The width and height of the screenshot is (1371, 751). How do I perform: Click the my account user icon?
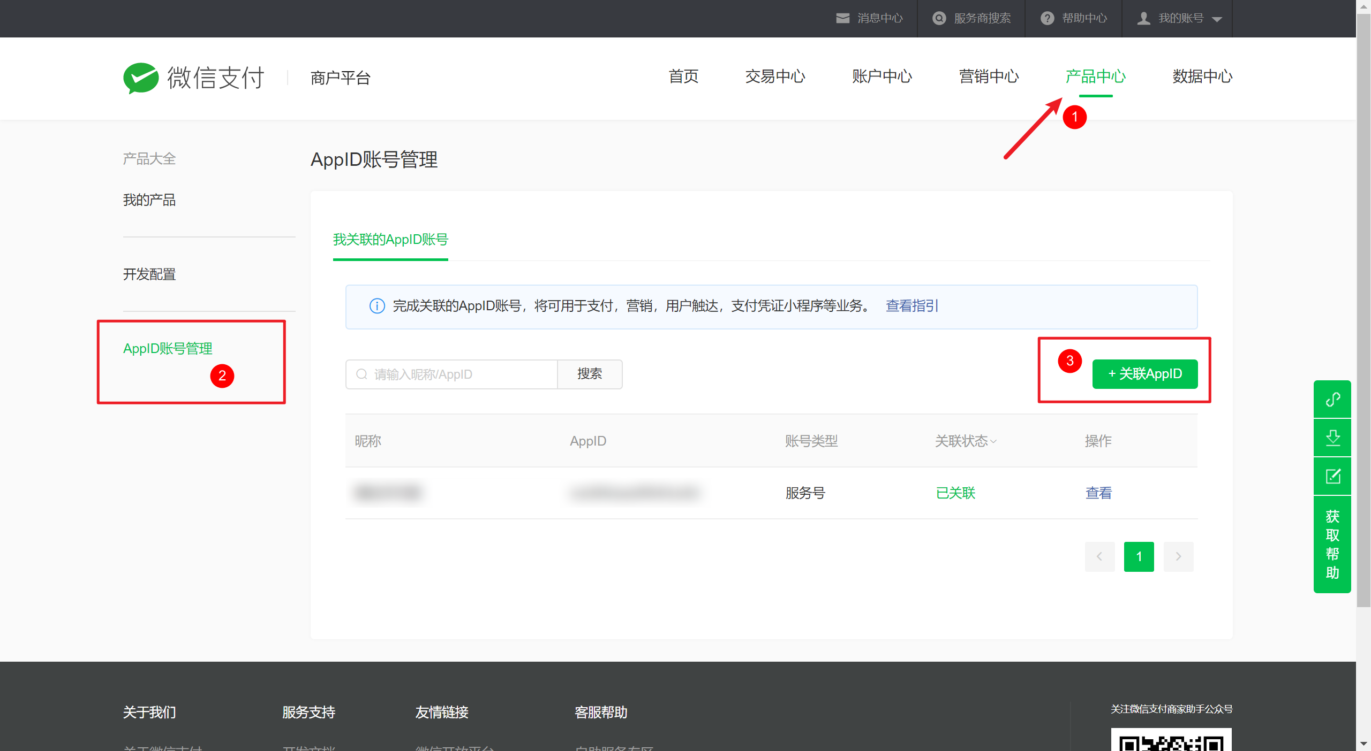[1144, 18]
